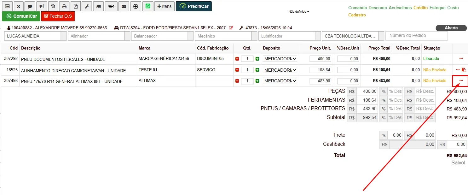Open the Custo tab link
Image resolution: width=468 pixels, height=195 pixels.
tap(453, 8)
